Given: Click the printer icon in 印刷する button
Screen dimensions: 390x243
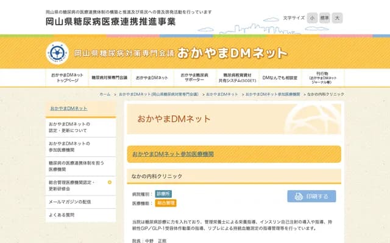Looking at the screenshot, I should (299, 196).
